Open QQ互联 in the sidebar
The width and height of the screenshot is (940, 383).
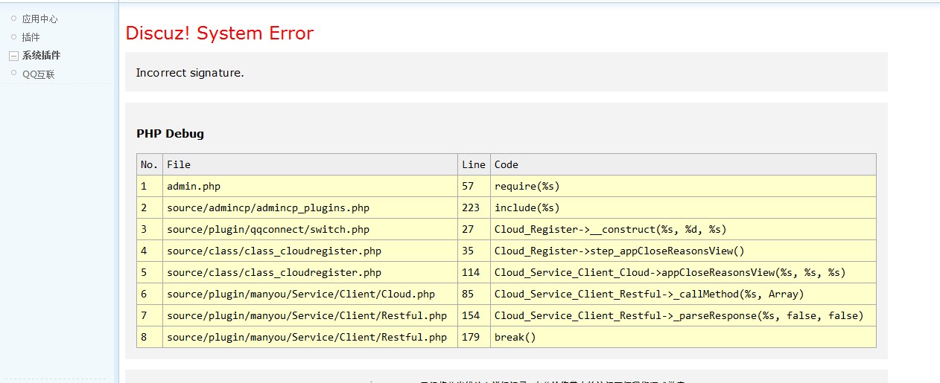[x=38, y=74]
